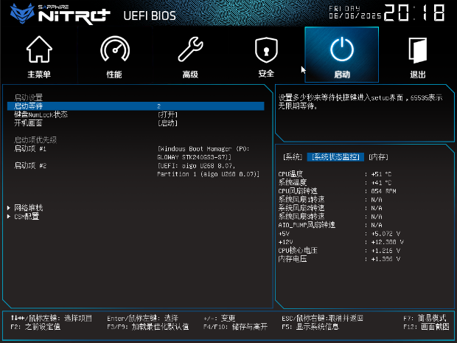
Task: Click the 系统风扇3转速 N/A row
Action: (x=330, y=216)
